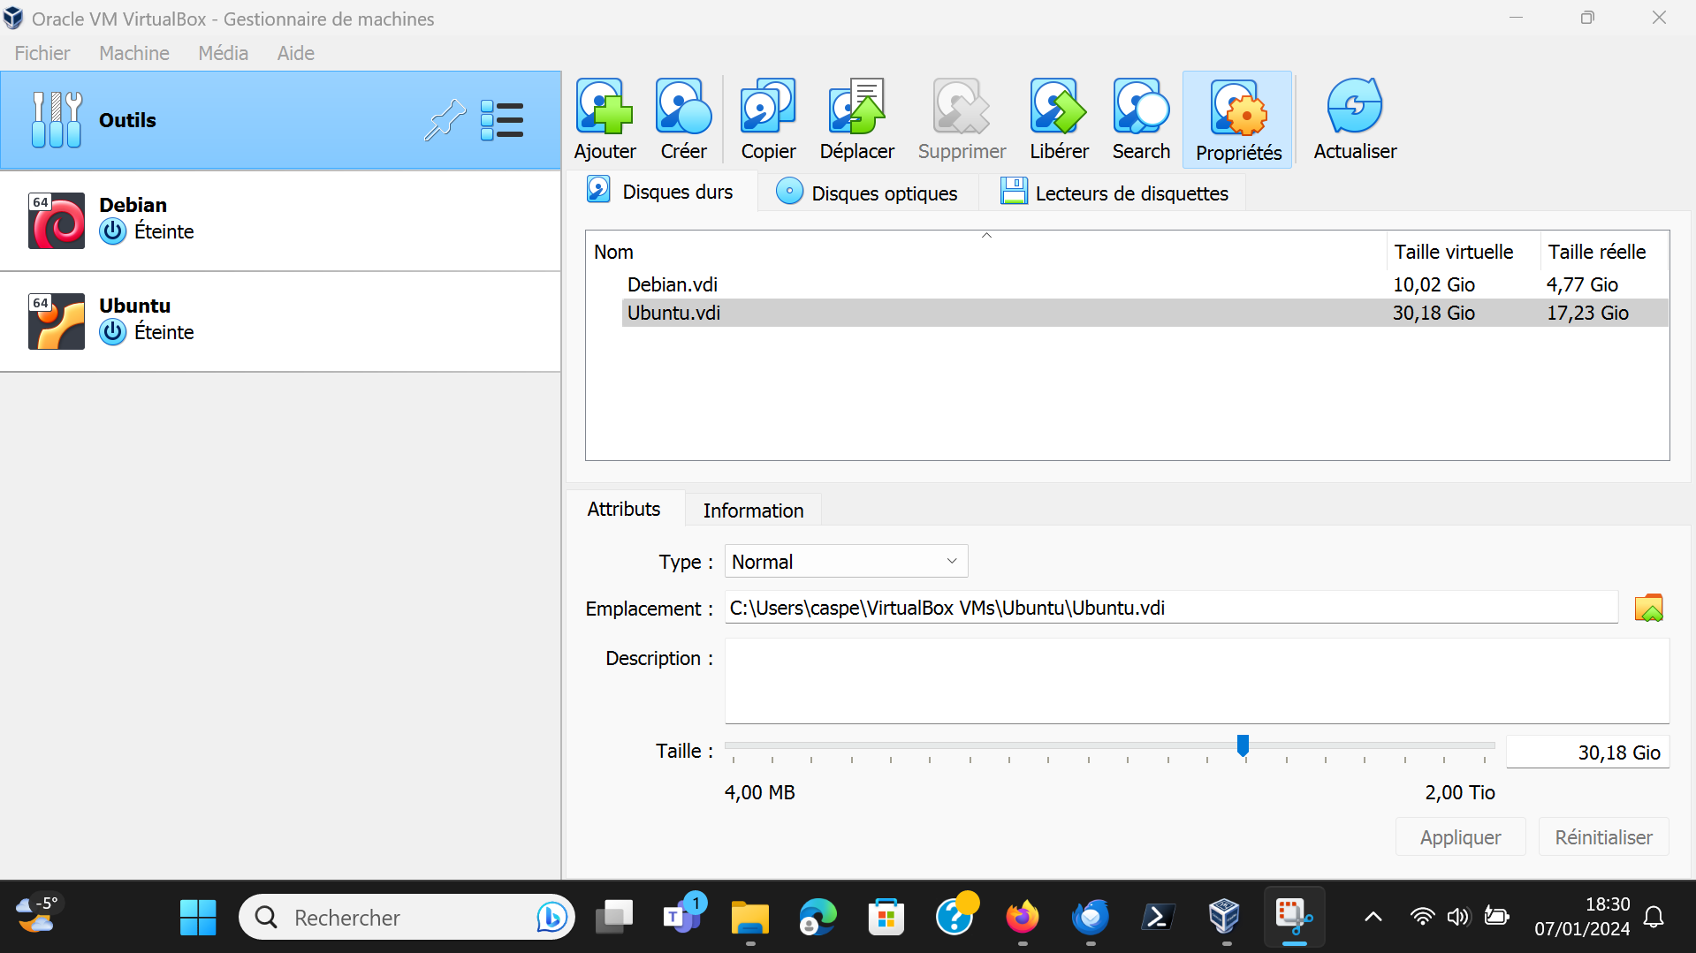Sort by Taille réelle column header
Image resolution: width=1696 pixels, height=953 pixels.
pyautogui.click(x=1605, y=251)
